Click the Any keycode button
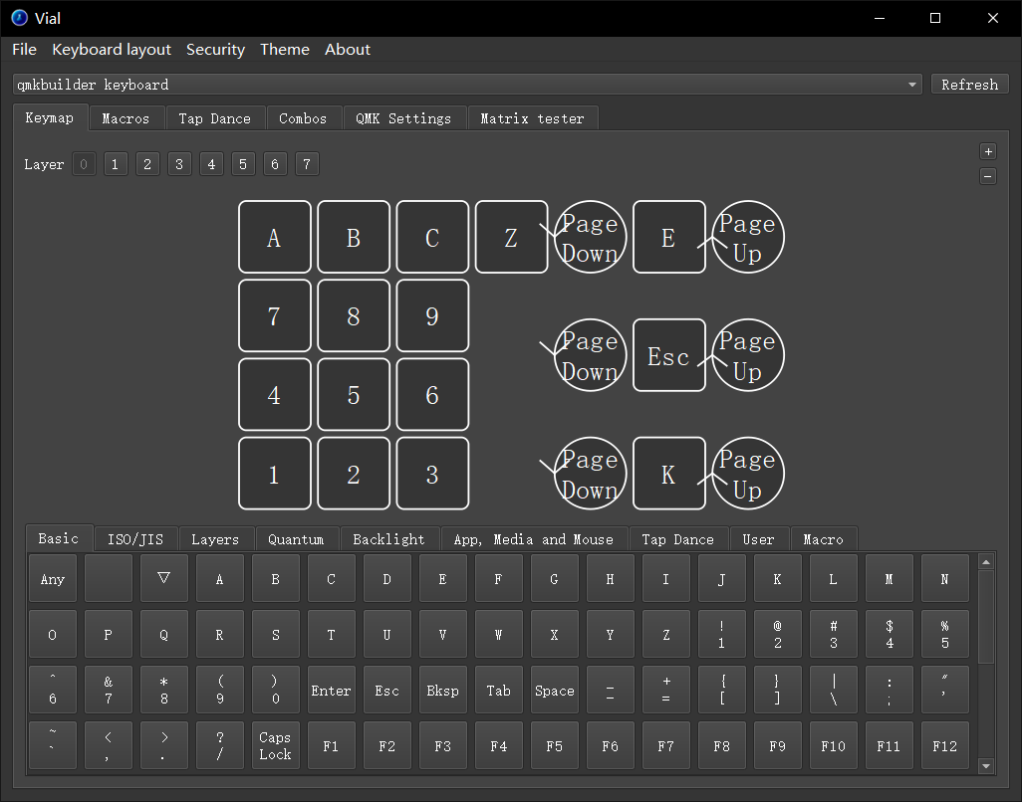 [53, 579]
